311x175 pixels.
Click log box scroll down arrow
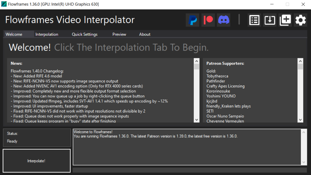pos(304,162)
